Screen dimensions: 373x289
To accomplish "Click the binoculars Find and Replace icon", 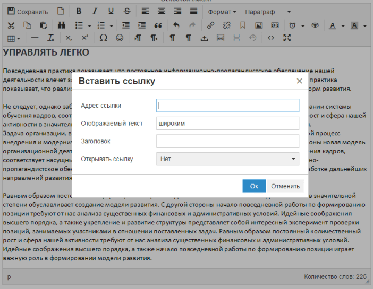I will (62, 25).
